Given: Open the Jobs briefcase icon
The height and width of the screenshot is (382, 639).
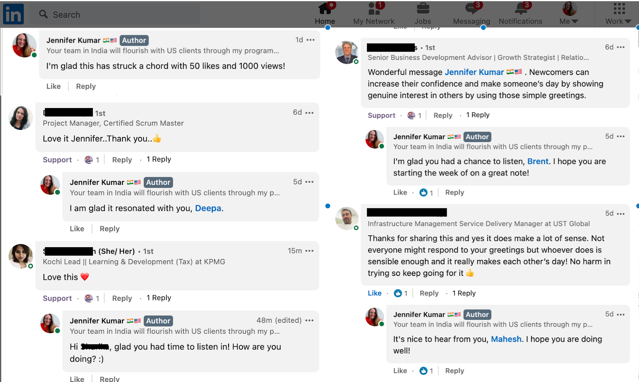Looking at the screenshot, I should [x=423, y=9].
